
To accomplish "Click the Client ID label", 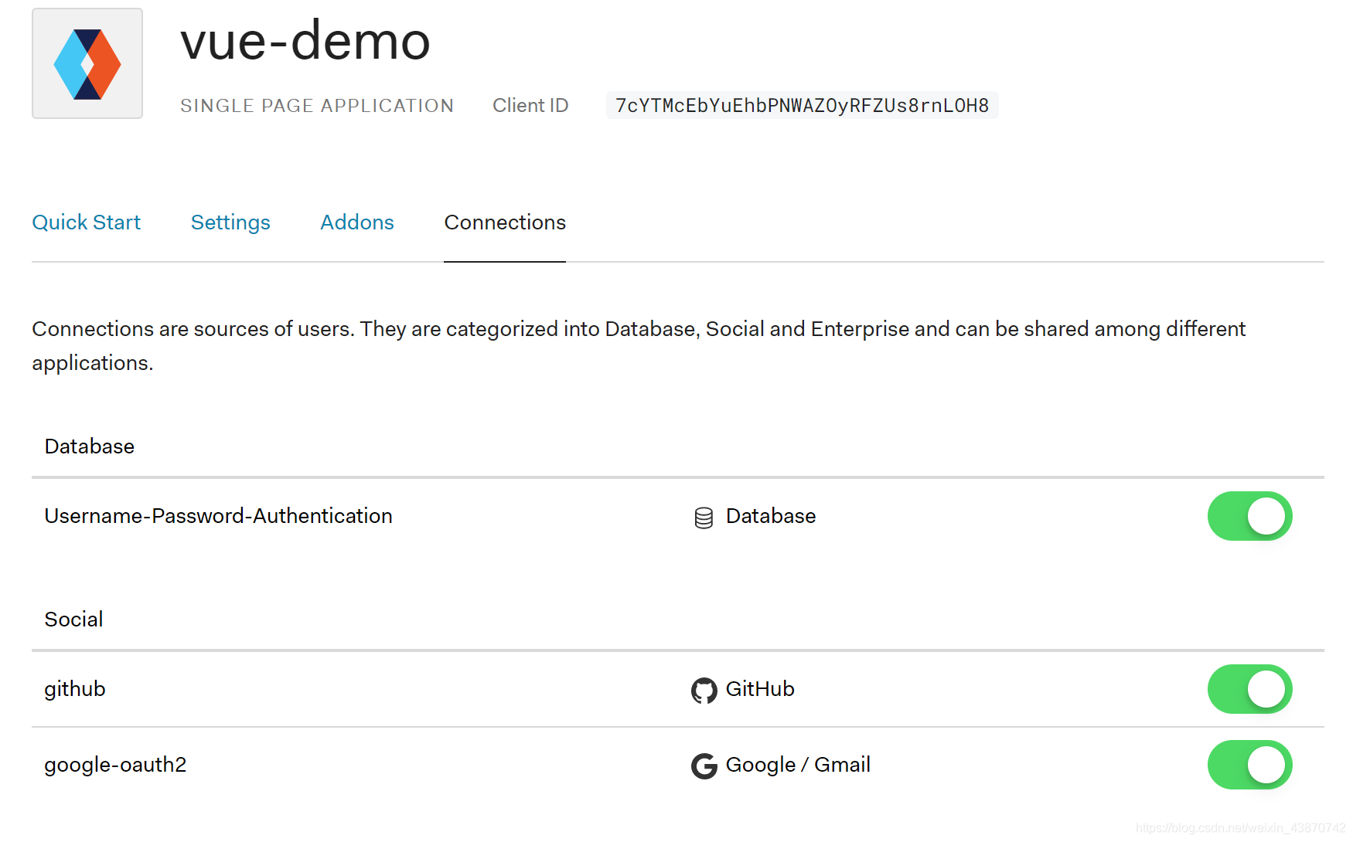I will 530,105.
